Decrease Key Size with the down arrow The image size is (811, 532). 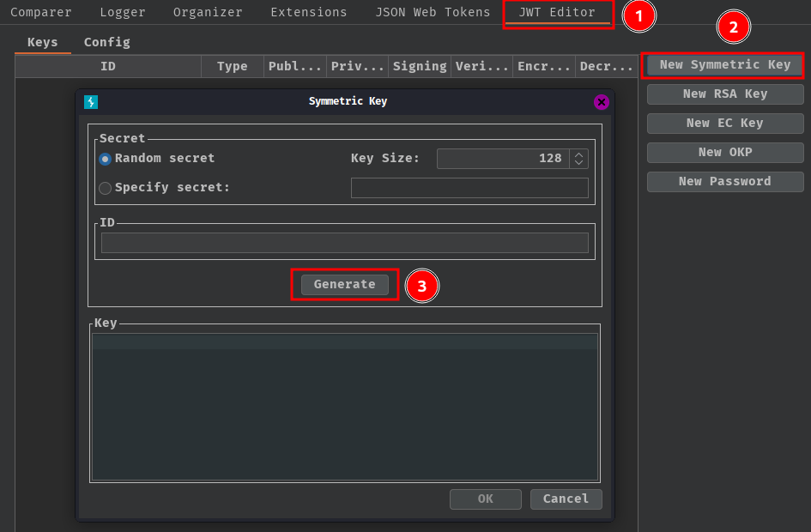coord(578,163)
